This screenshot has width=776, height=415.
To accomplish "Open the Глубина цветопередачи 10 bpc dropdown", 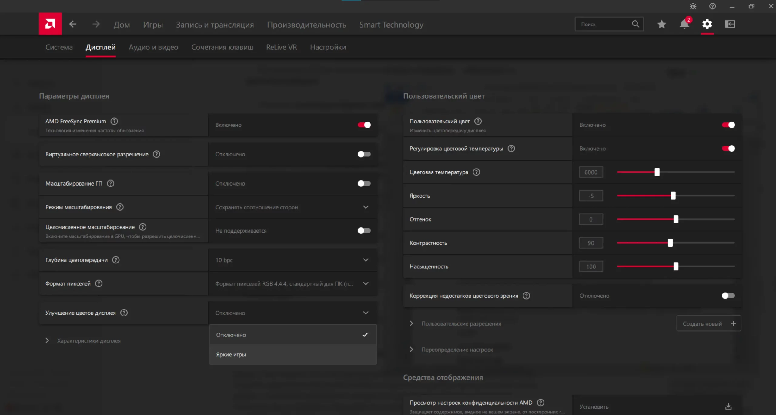I will point(293,260).
